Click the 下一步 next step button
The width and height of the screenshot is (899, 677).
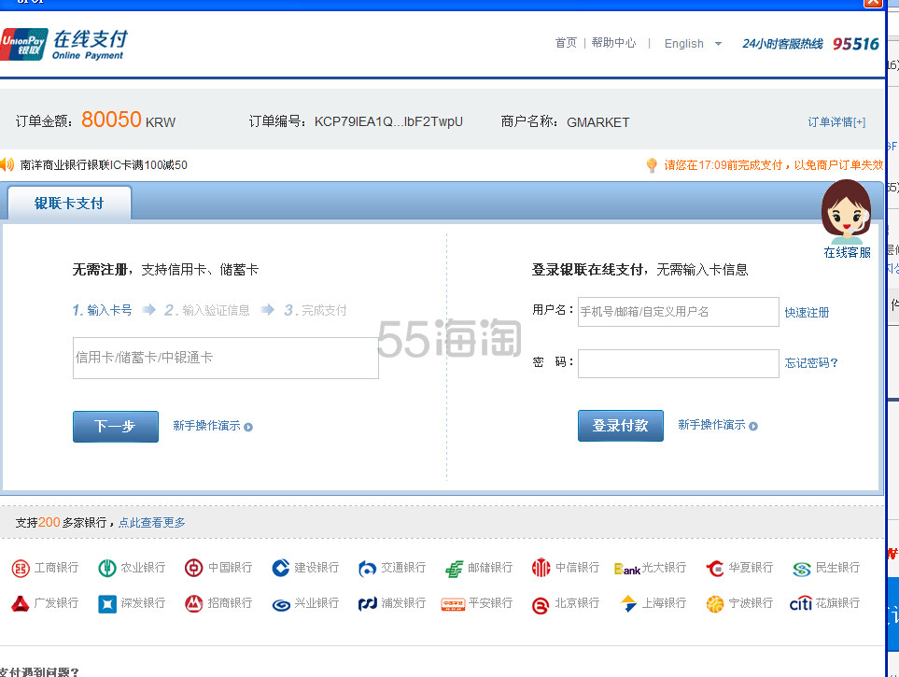[116, 427]
